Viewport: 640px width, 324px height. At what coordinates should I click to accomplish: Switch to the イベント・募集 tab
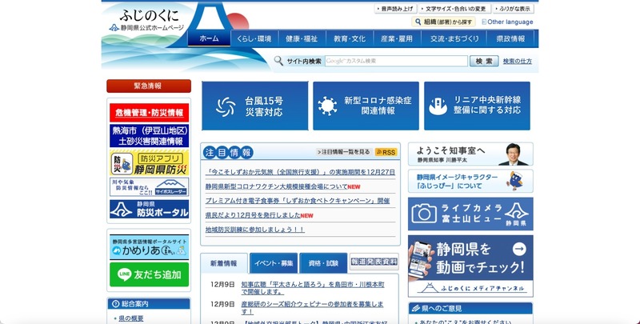pos(274,262)
